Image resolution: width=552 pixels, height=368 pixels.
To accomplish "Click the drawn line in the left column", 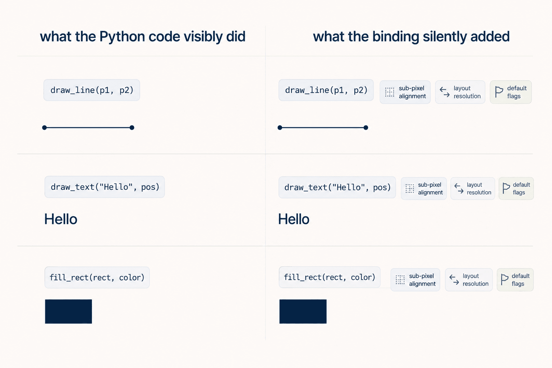I will pos(88,128).
